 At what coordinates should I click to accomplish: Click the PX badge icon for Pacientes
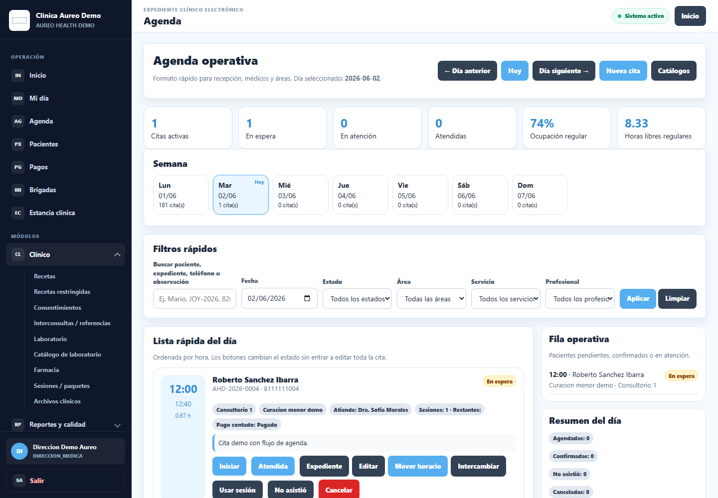18,144
